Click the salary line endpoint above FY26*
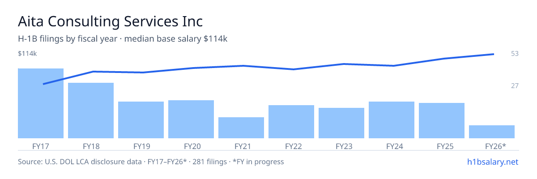The height and width of the screenshot is (179, 537). coord(493,54)
